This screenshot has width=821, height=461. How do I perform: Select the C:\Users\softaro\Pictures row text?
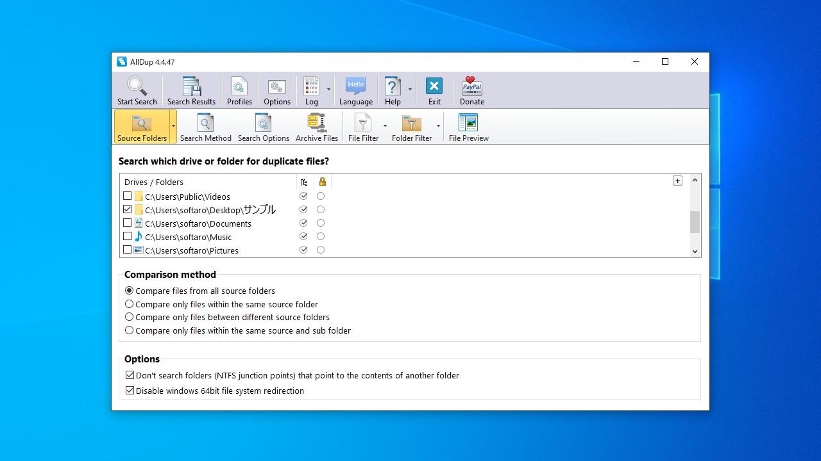(192, 250)
